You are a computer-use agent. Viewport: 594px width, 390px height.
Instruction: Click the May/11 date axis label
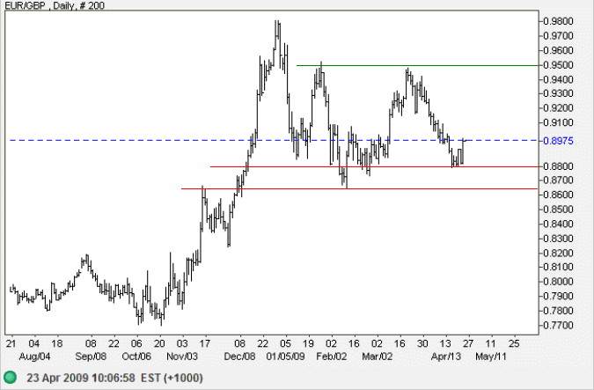click(491, 357)
